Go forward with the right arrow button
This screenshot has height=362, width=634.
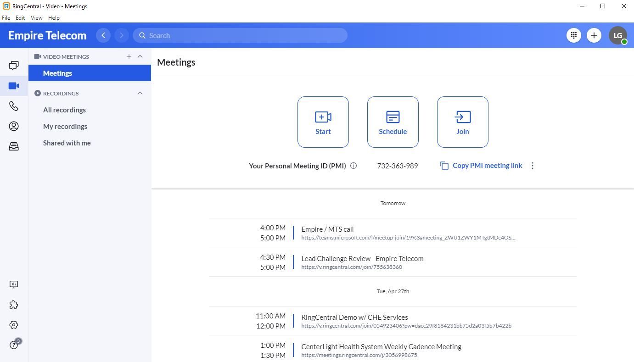[x=122, y=35]
